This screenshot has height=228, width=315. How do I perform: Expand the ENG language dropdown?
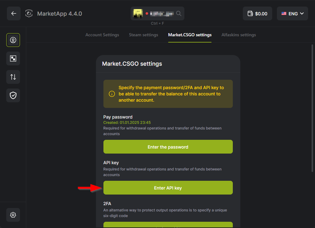[292, 13]
